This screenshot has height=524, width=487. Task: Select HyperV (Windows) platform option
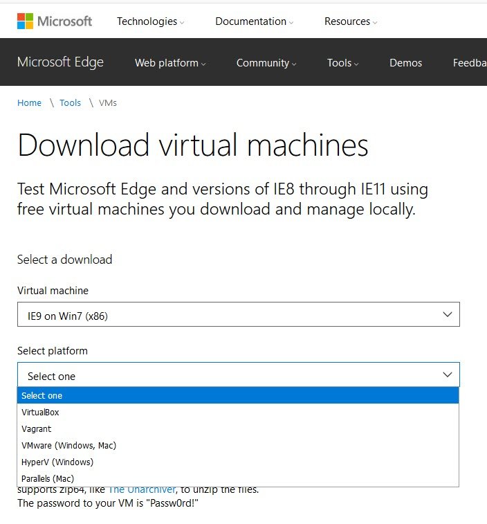pyautogui.click(x=57, y=462)
